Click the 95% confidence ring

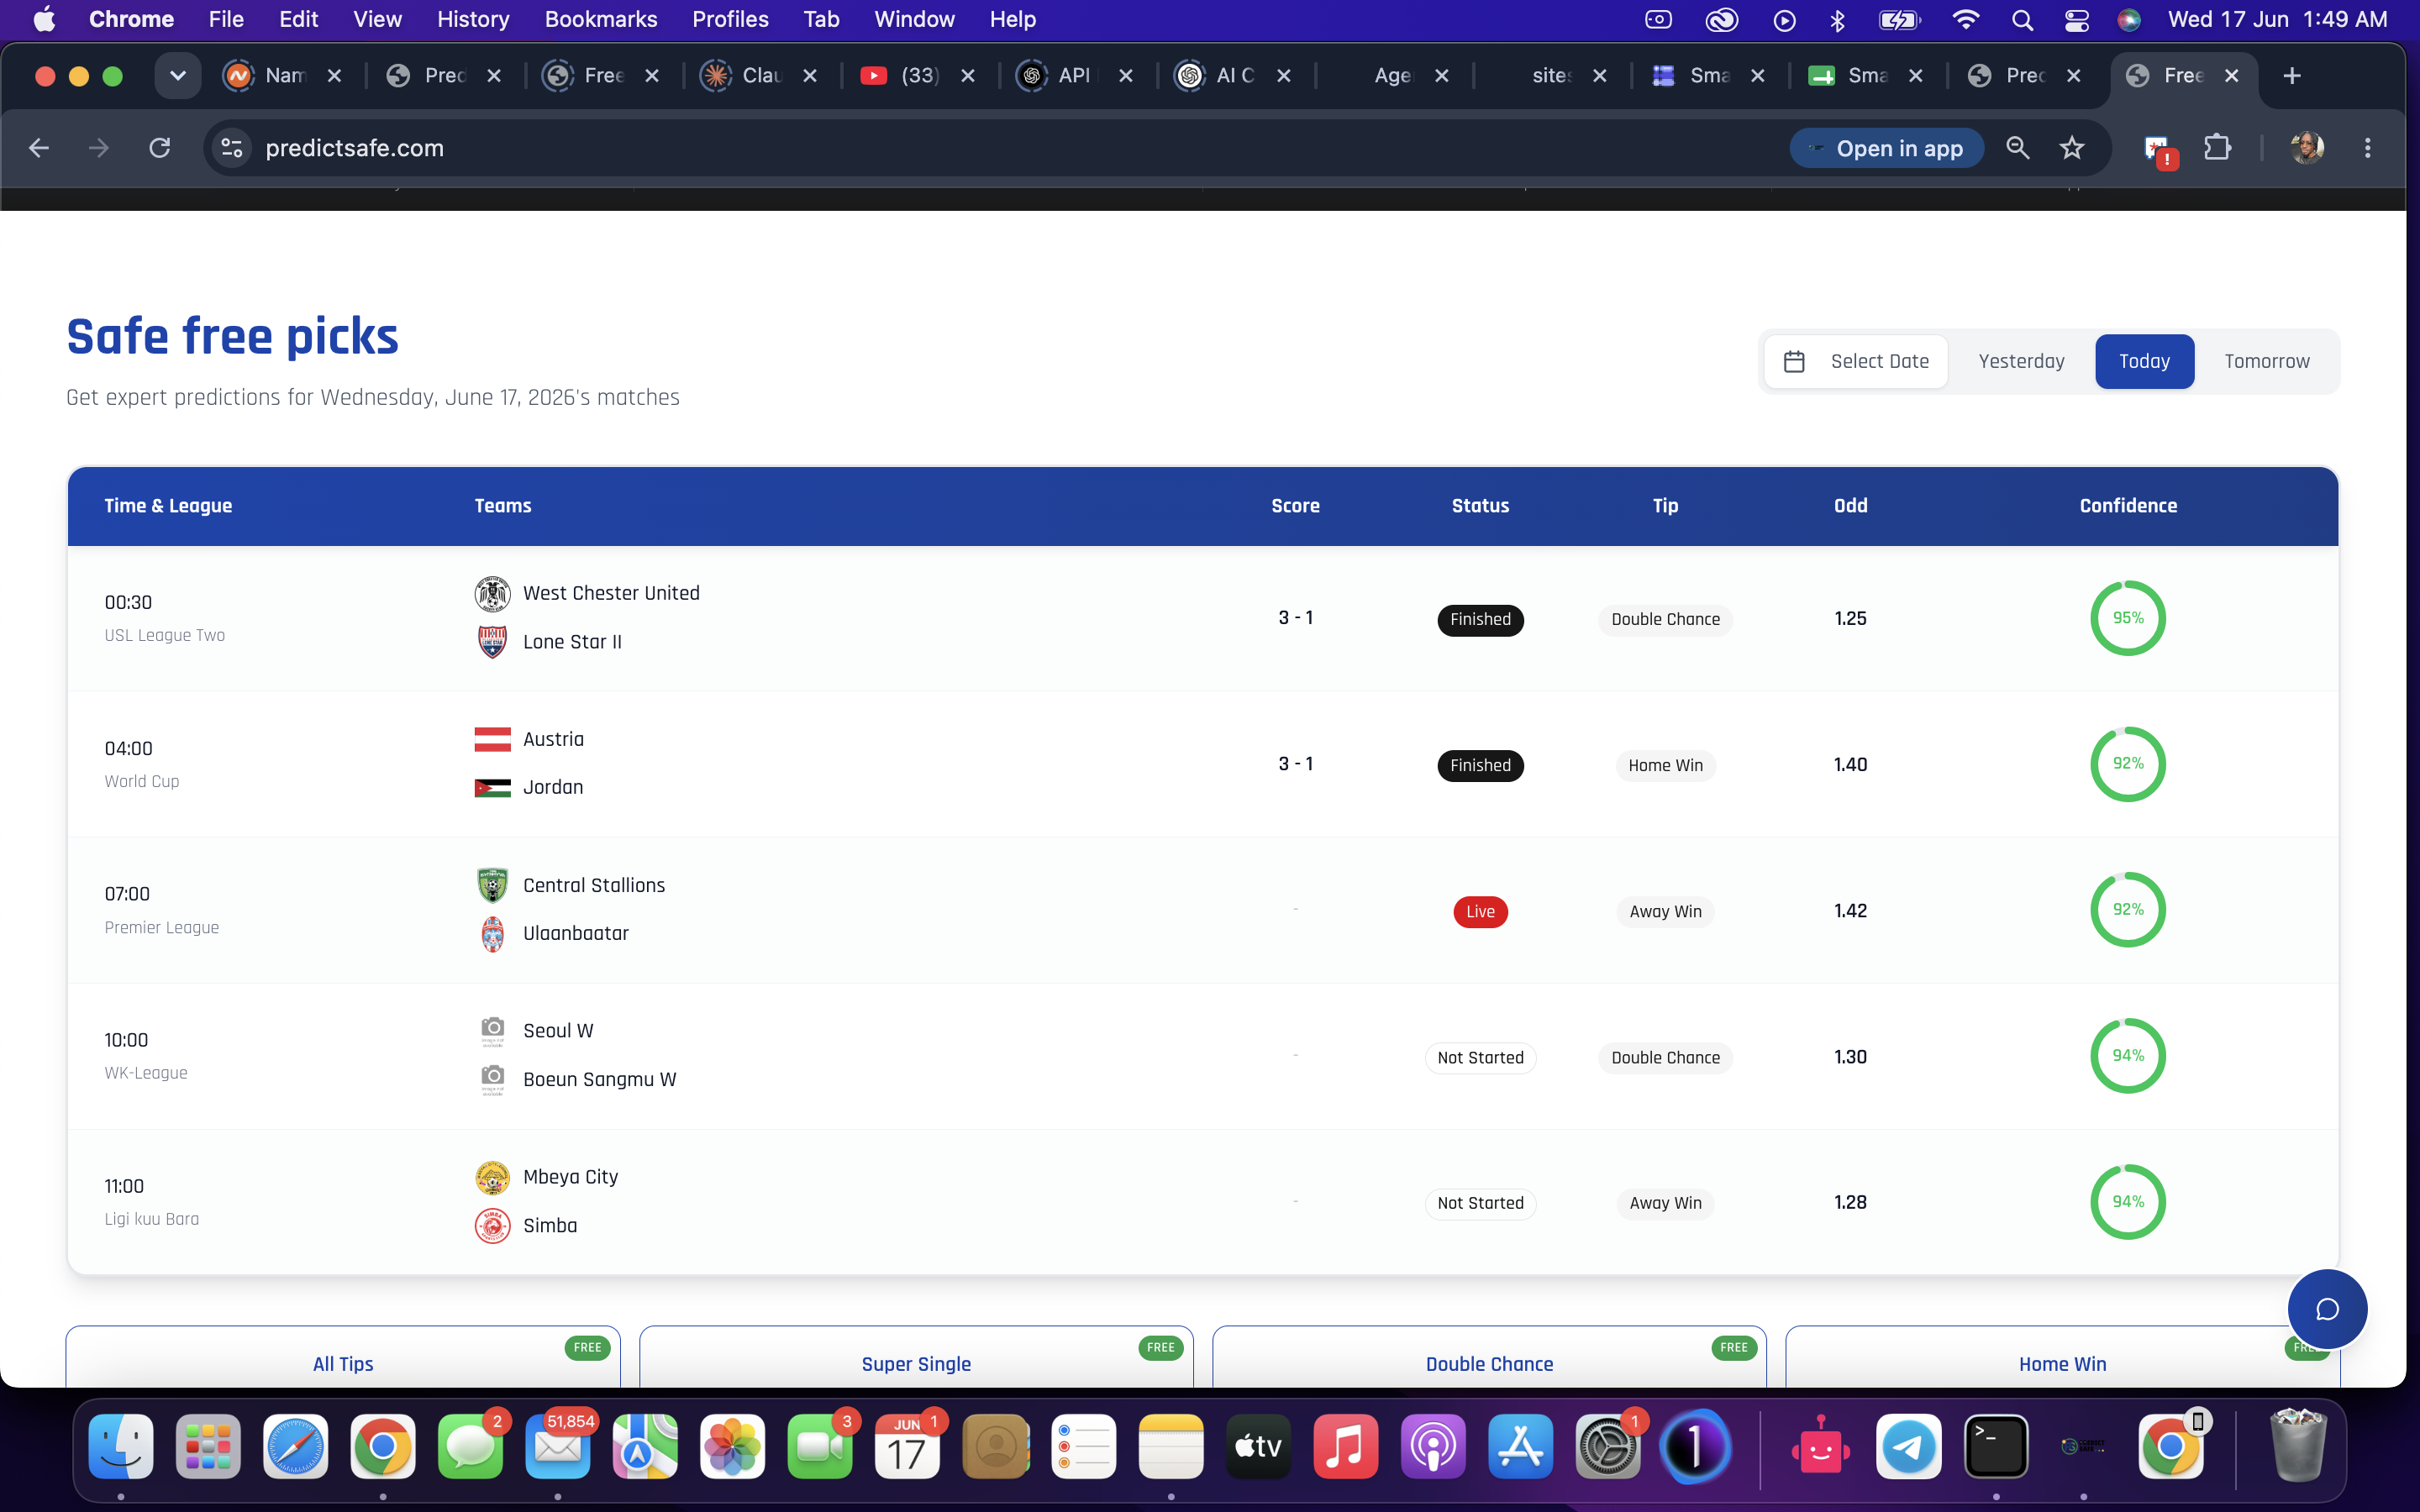[2128, 618]
